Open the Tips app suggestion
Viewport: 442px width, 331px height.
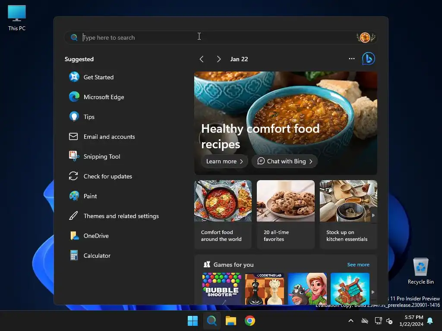coord(82,117)
